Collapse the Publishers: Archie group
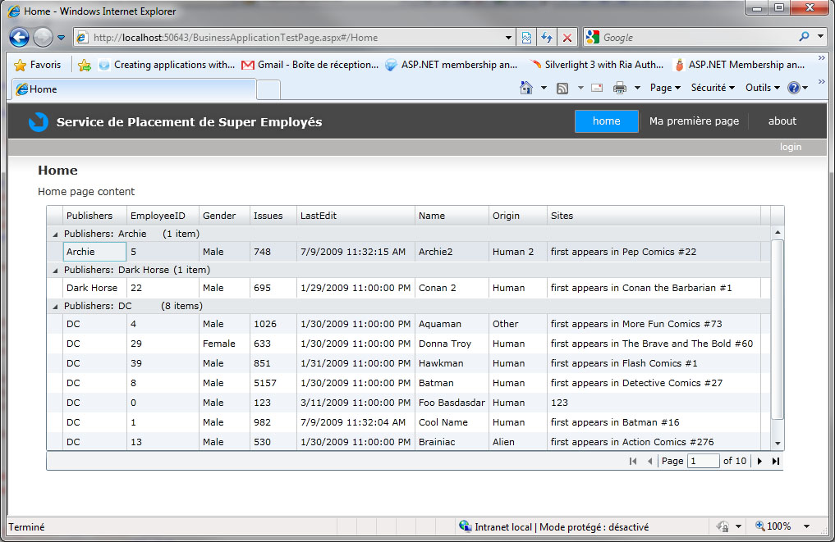 click(56, 234)
